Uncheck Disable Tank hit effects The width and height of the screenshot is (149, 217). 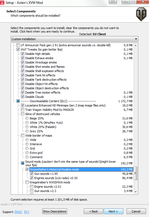tap(22, 75)
